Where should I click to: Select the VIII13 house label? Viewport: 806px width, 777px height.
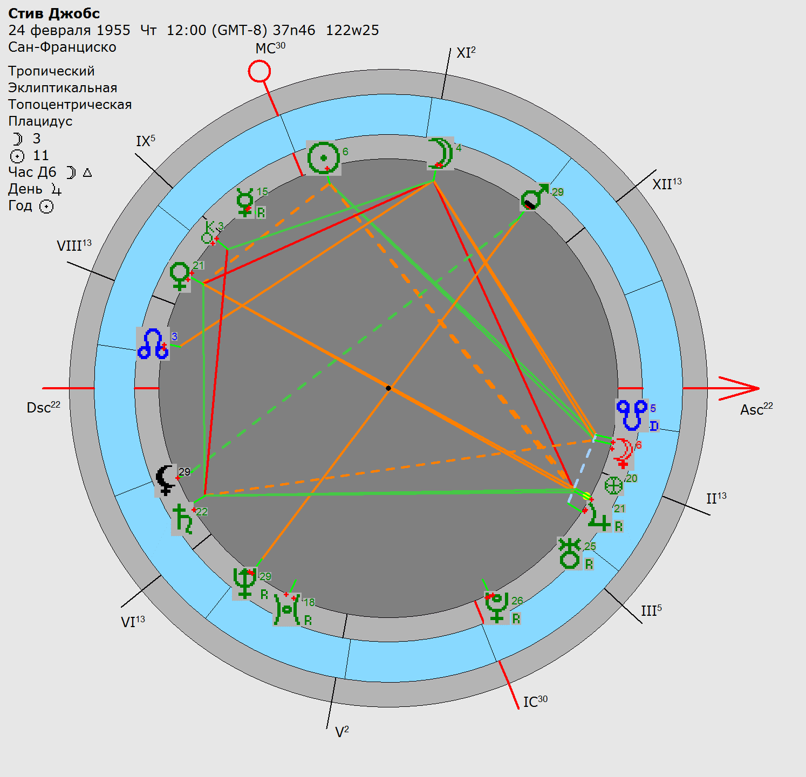tap(74, 246)
